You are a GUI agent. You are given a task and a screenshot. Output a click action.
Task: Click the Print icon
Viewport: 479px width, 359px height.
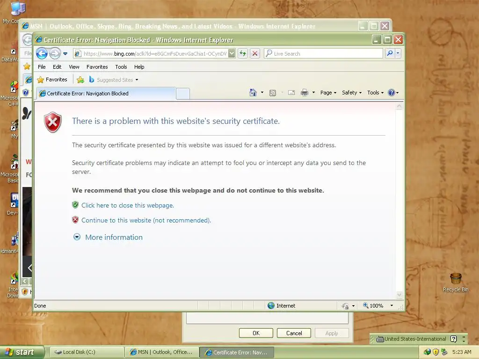[x=304, y=93]
